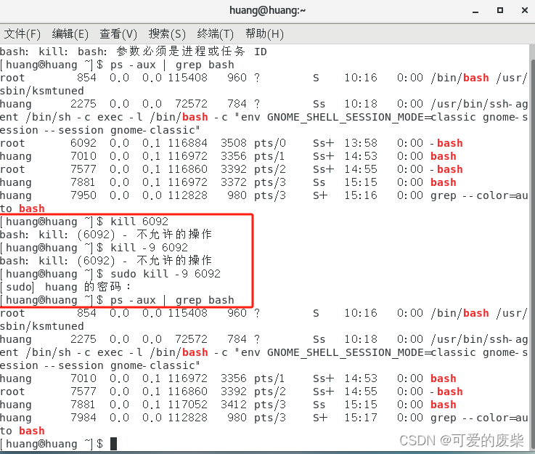The height and width of the screenshot is (454, 535).
Task: Click the cursor at the last prompt
Action: 114,444
